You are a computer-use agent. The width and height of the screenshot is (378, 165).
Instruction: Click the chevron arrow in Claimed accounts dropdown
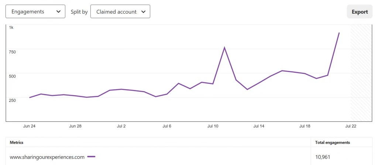point(143,11)
